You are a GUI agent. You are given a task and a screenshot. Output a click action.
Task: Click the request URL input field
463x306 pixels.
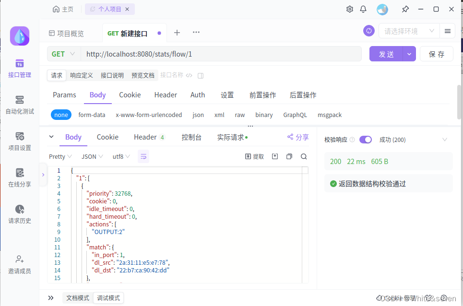point(221,54)
